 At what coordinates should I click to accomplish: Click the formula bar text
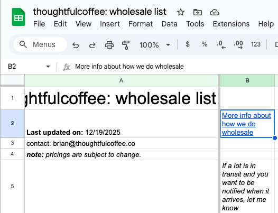click(129, 67)
